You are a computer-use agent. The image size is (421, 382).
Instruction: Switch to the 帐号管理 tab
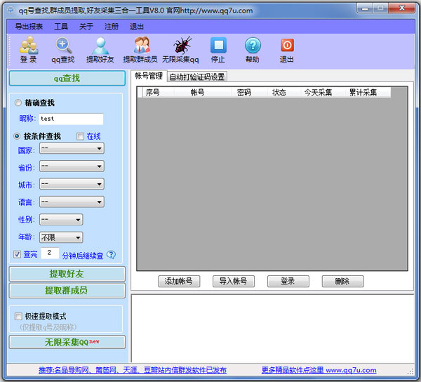[x=149, y=76]
